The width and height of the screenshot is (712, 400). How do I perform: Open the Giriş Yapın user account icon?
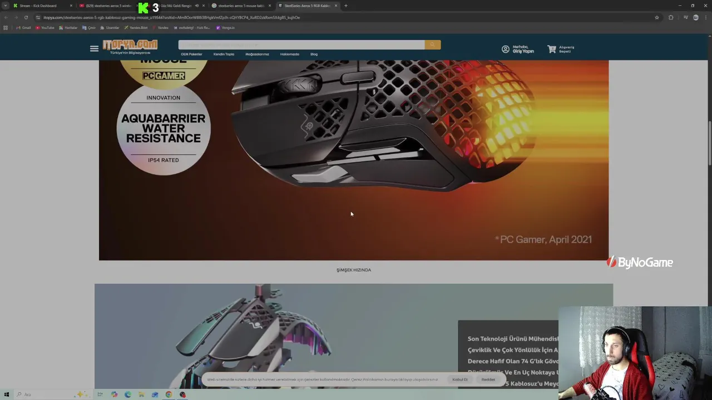click(505, 49)
